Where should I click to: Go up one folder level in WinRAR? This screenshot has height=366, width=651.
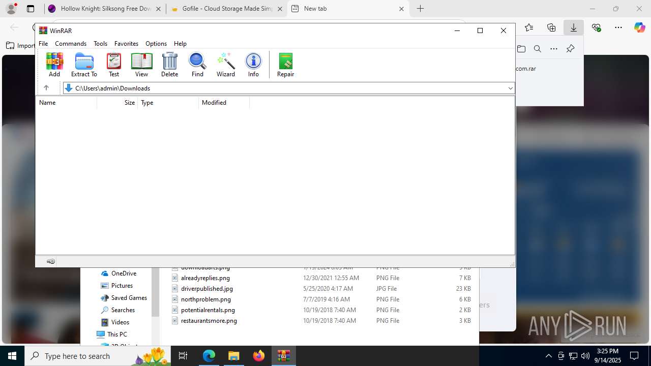coord(46,88)
